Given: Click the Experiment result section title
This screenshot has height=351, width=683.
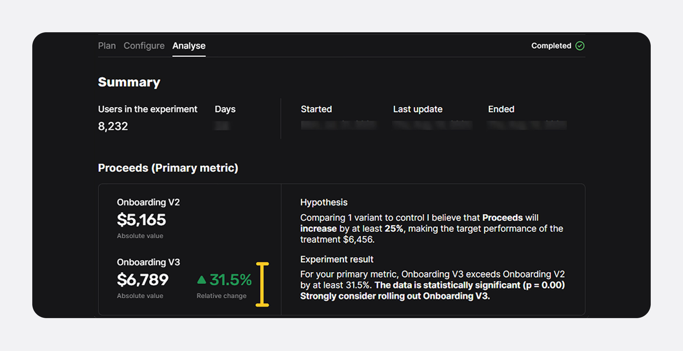Looking at the screenshot, I should click(337, 259).
